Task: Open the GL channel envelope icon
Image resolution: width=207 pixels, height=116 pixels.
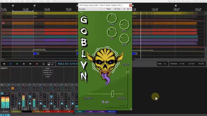Action: 62,94
